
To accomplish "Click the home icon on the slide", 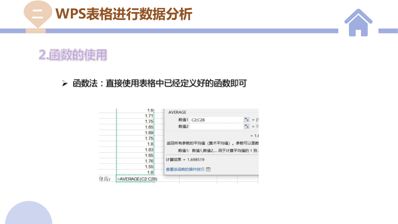I will click(358, 23).
